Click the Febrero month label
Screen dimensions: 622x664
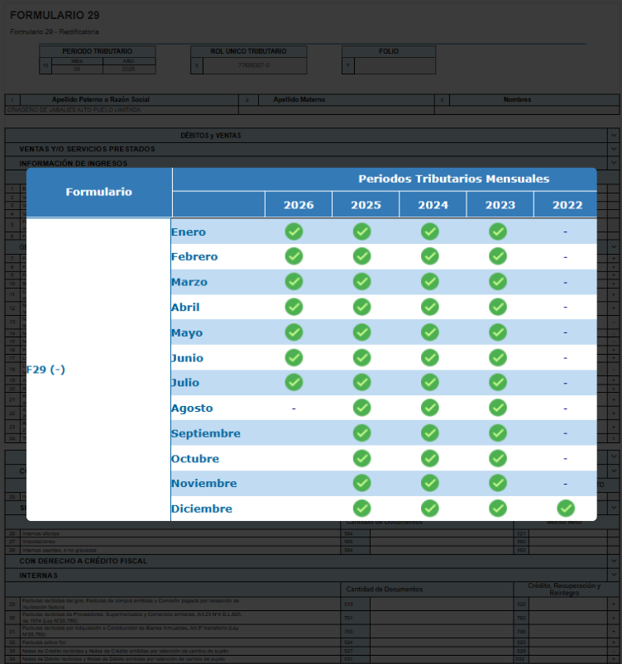(x=194, y=256)
